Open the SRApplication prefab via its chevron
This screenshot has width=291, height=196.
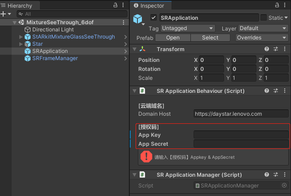click(126, 52)
